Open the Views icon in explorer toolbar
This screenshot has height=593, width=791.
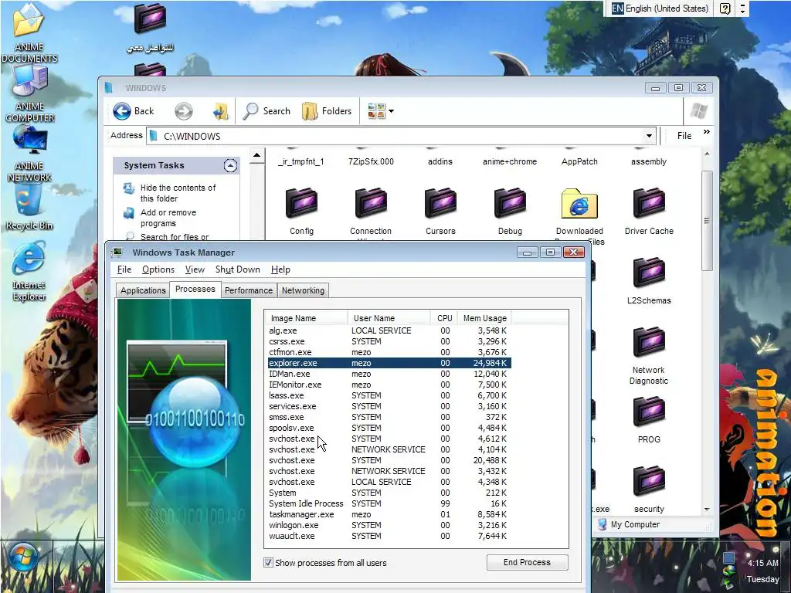point(376,111)
